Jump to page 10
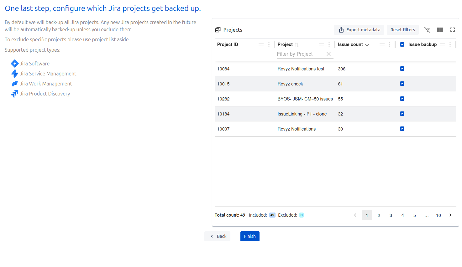The image size is (462, 267). [x=438, y=215]
